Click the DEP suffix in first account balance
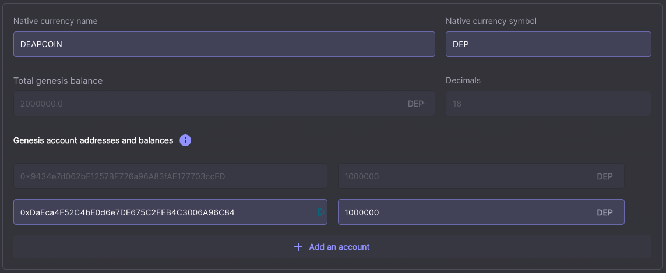This screenshot has height=273, width=666. pyautogui.click(x=605, y=176)
